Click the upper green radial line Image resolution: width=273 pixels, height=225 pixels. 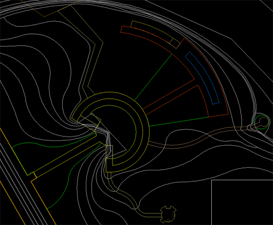(x=153, y=77)
